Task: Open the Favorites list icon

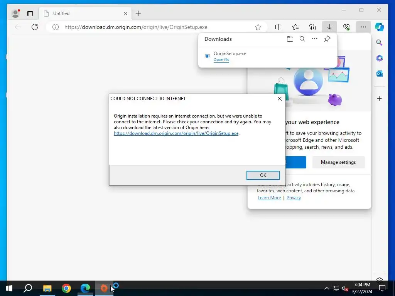Action: pyautogui.click(x=295, y=27)
